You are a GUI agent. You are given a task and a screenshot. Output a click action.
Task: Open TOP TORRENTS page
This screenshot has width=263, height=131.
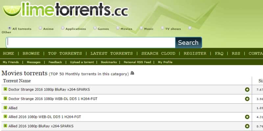coord(65,53)
